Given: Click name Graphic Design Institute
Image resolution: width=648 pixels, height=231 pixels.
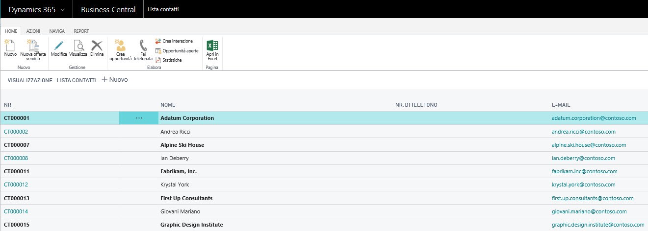Looking at the screenshot, I should (192, 225).
